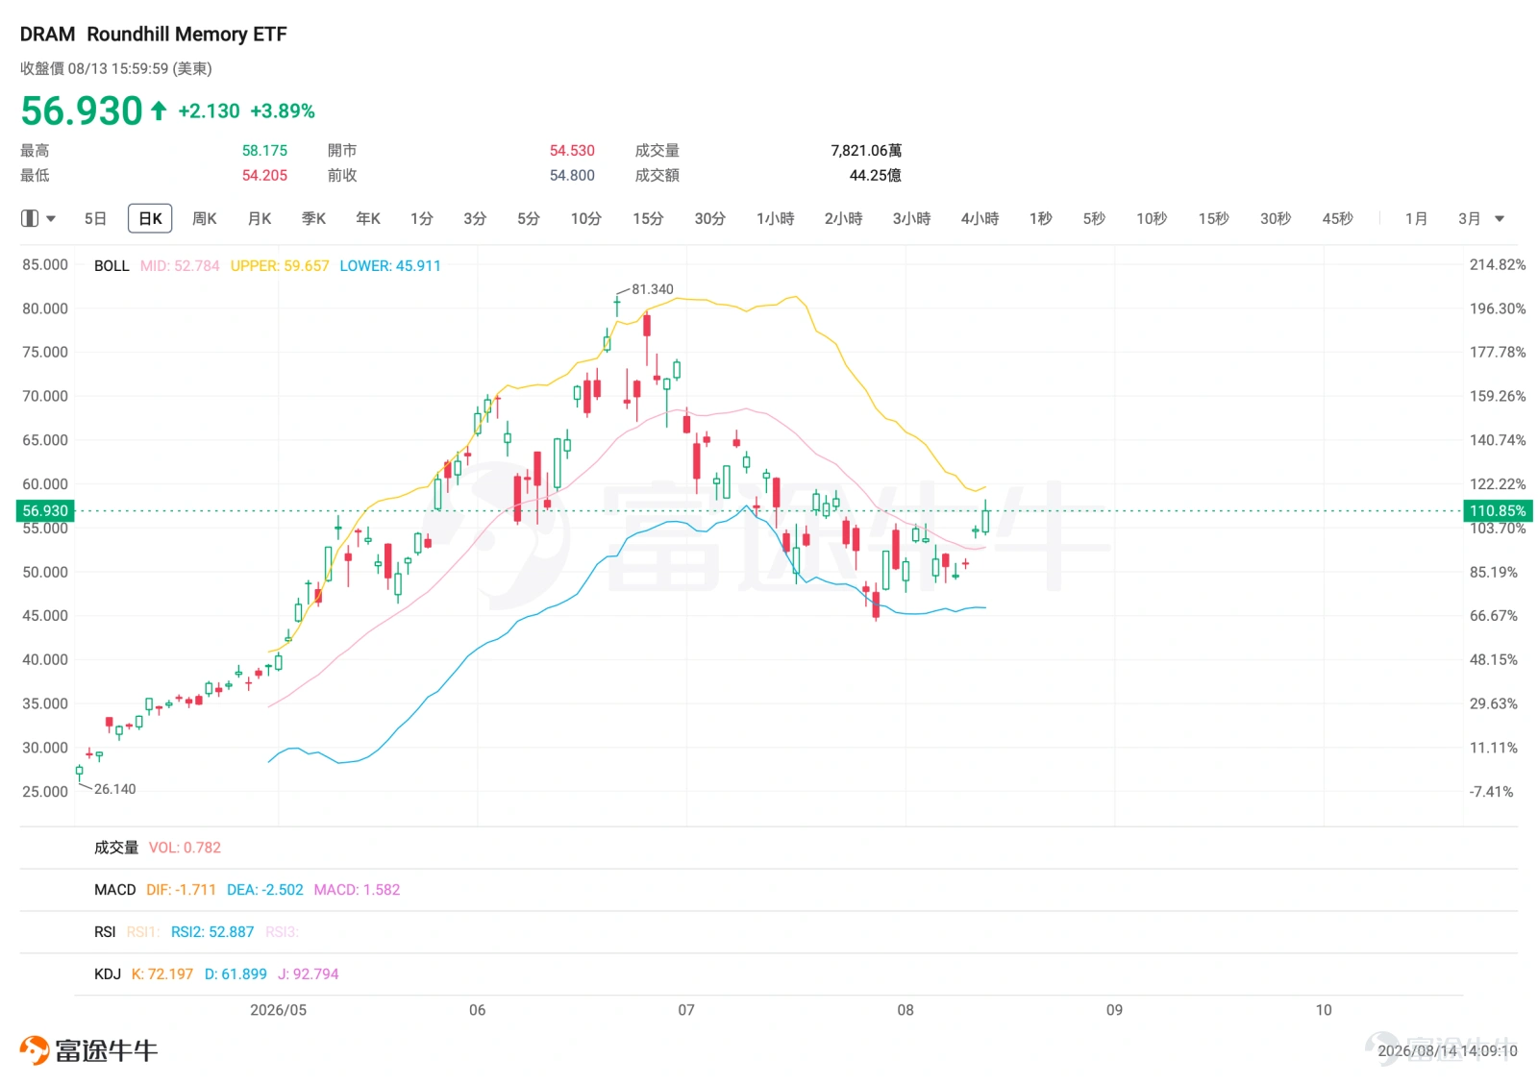Choose the 10分 interval tab
Viewport: 1538px width, 1084px height.
(586, 219)
